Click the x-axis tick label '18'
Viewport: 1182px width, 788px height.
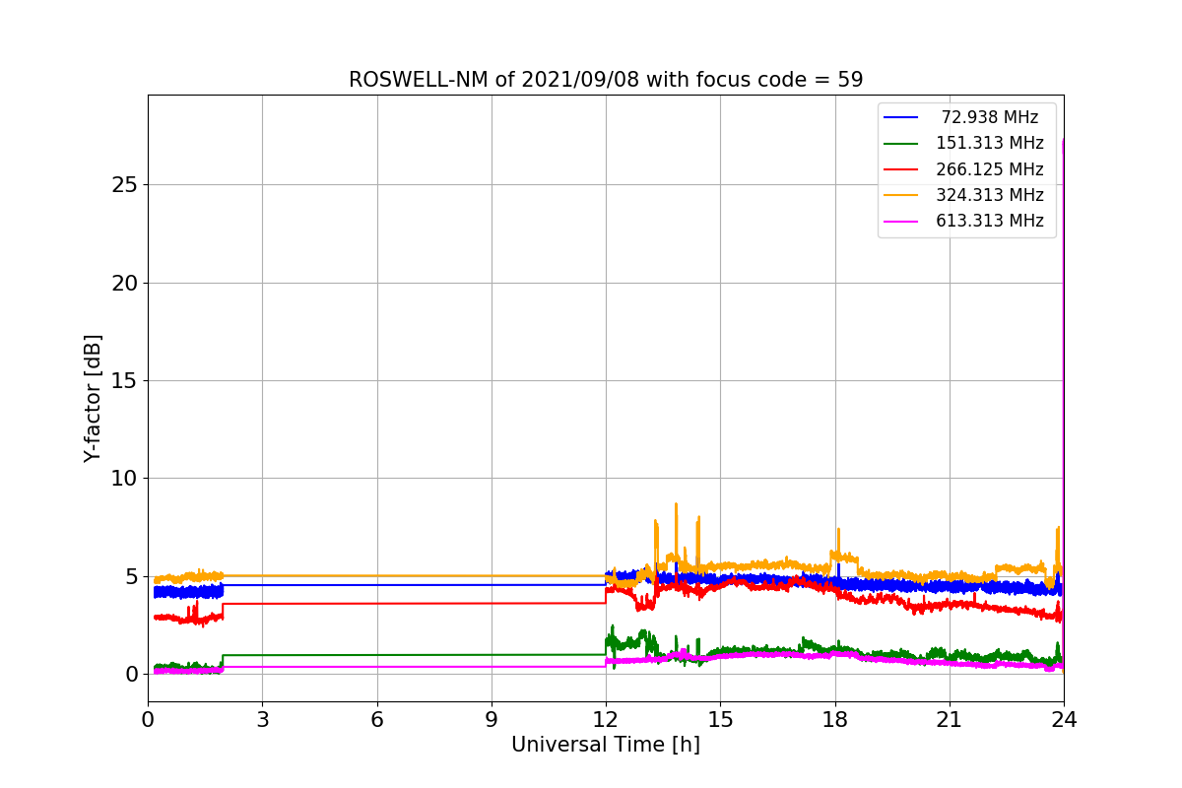pos(835,719)
